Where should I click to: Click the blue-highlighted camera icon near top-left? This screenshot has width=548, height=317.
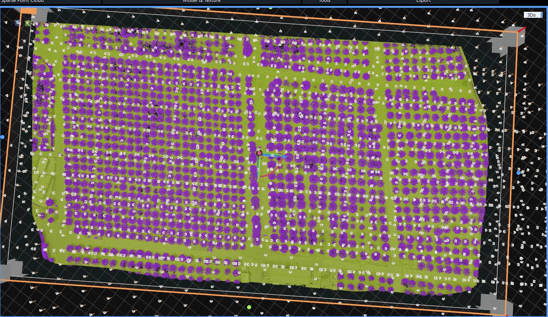coord(18,23)
